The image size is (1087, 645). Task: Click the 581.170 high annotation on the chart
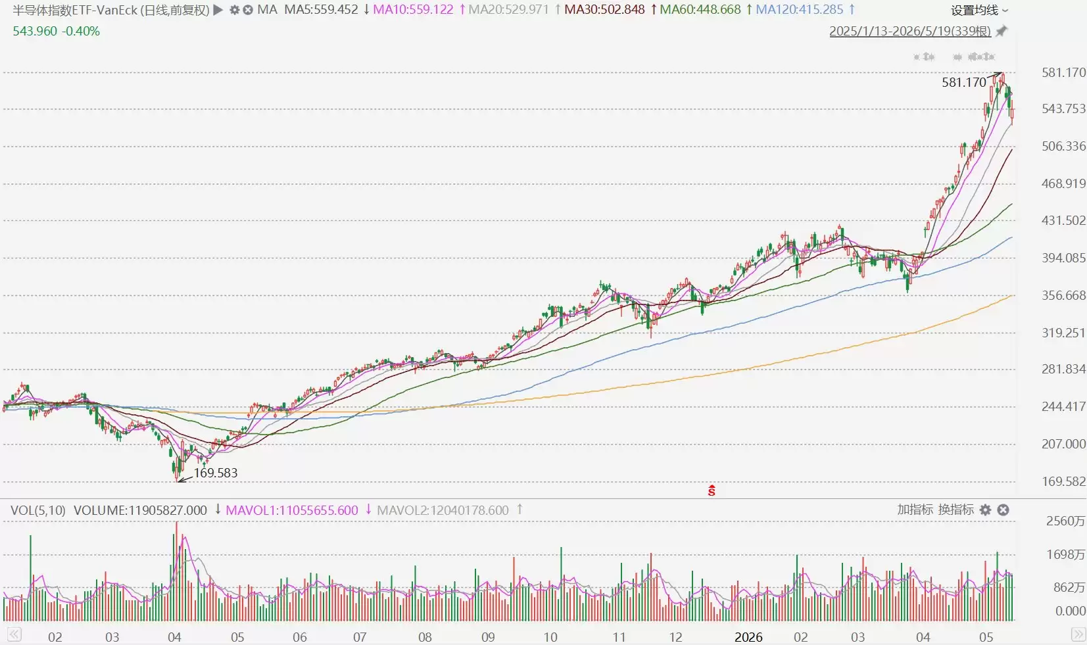click(964, 82)
